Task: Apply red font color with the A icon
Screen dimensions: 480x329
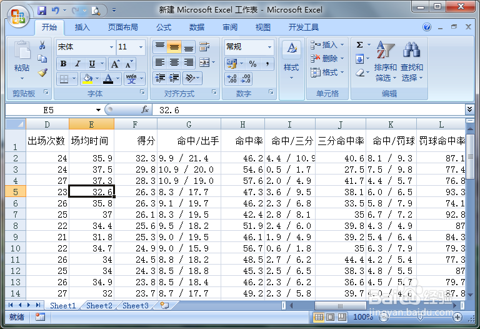Action: tap(108, 79)
